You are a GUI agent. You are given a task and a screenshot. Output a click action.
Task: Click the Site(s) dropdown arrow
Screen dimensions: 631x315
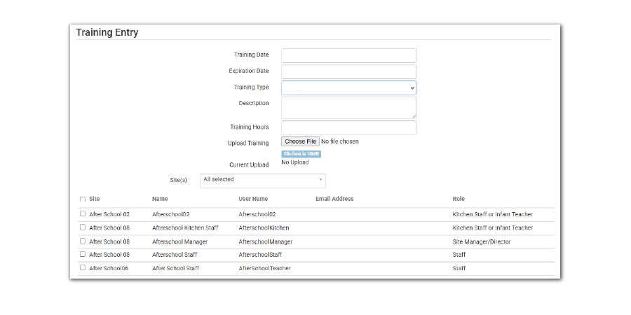tap(321, 180)
